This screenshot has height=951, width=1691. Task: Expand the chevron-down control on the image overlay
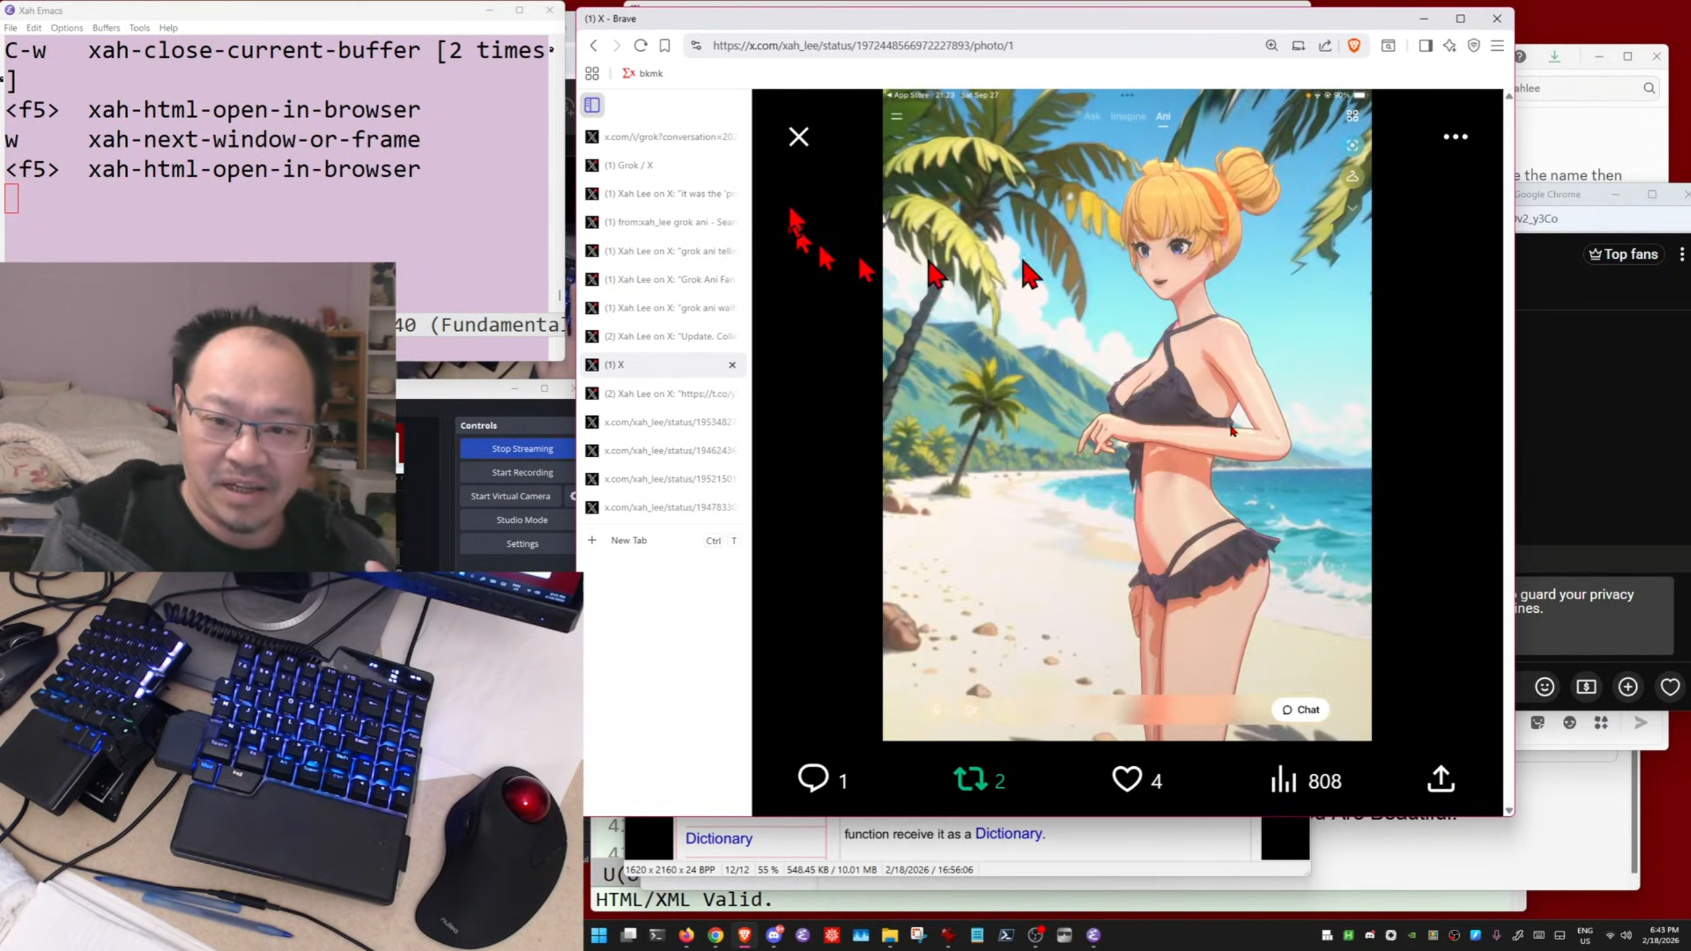[1353, 208]
